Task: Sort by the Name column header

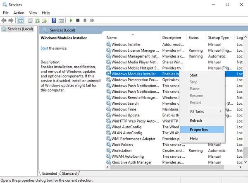Action: click(133, 38)
